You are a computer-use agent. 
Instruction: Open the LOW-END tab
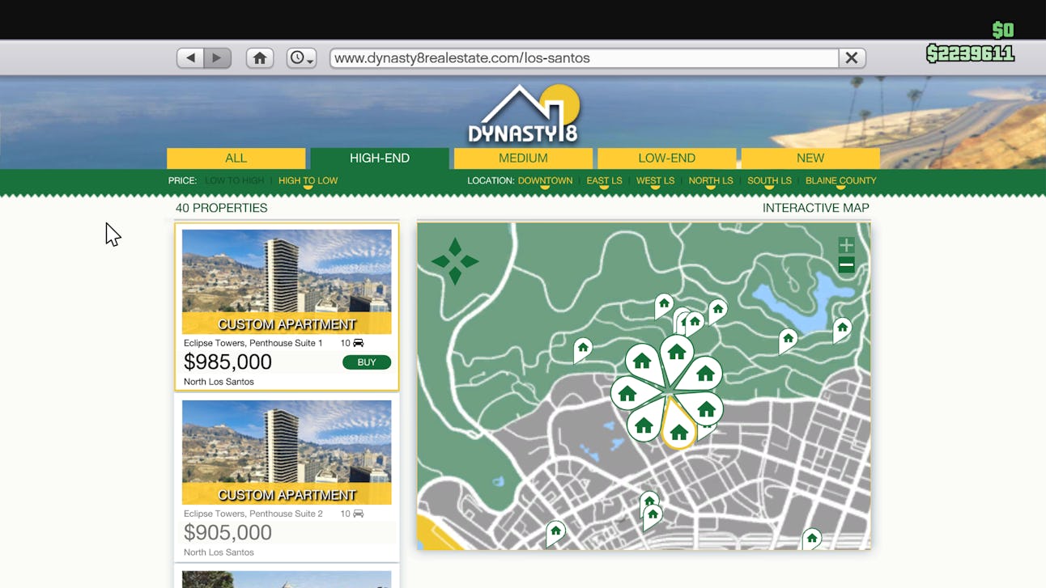666,158
